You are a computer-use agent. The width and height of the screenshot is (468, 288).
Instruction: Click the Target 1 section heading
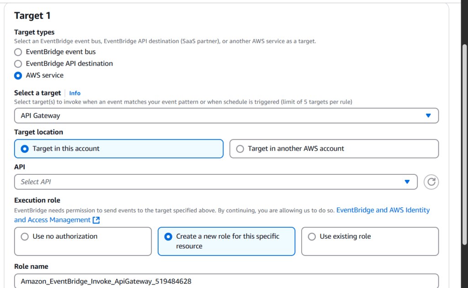(x=32, y=16)
